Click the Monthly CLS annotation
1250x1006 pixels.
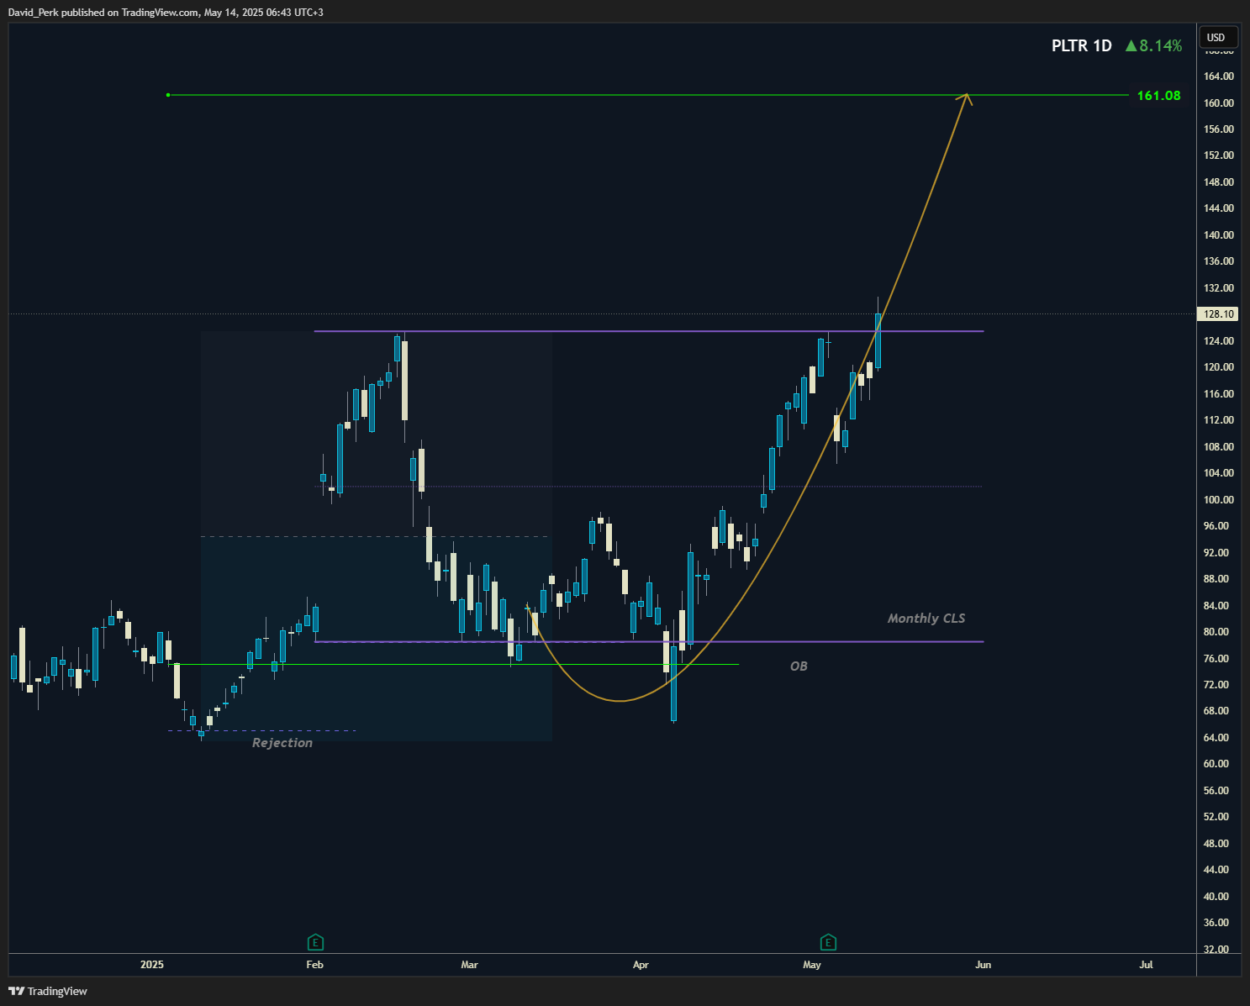pos(926,619)
